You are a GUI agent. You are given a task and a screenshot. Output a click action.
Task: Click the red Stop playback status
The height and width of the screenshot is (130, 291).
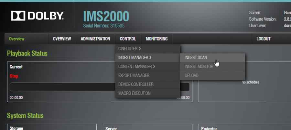point(14,76)
